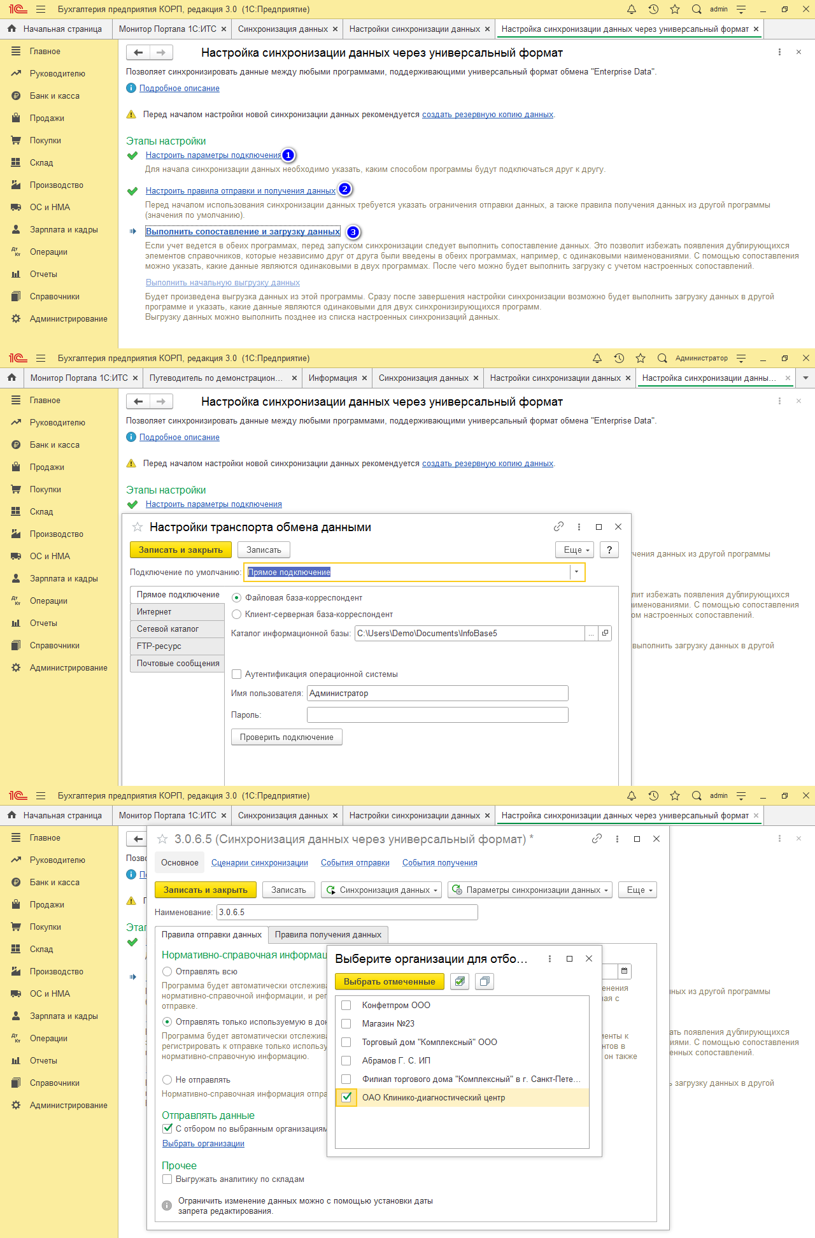Uncheck all organizations icon in selection dialog

click(485, 982)
